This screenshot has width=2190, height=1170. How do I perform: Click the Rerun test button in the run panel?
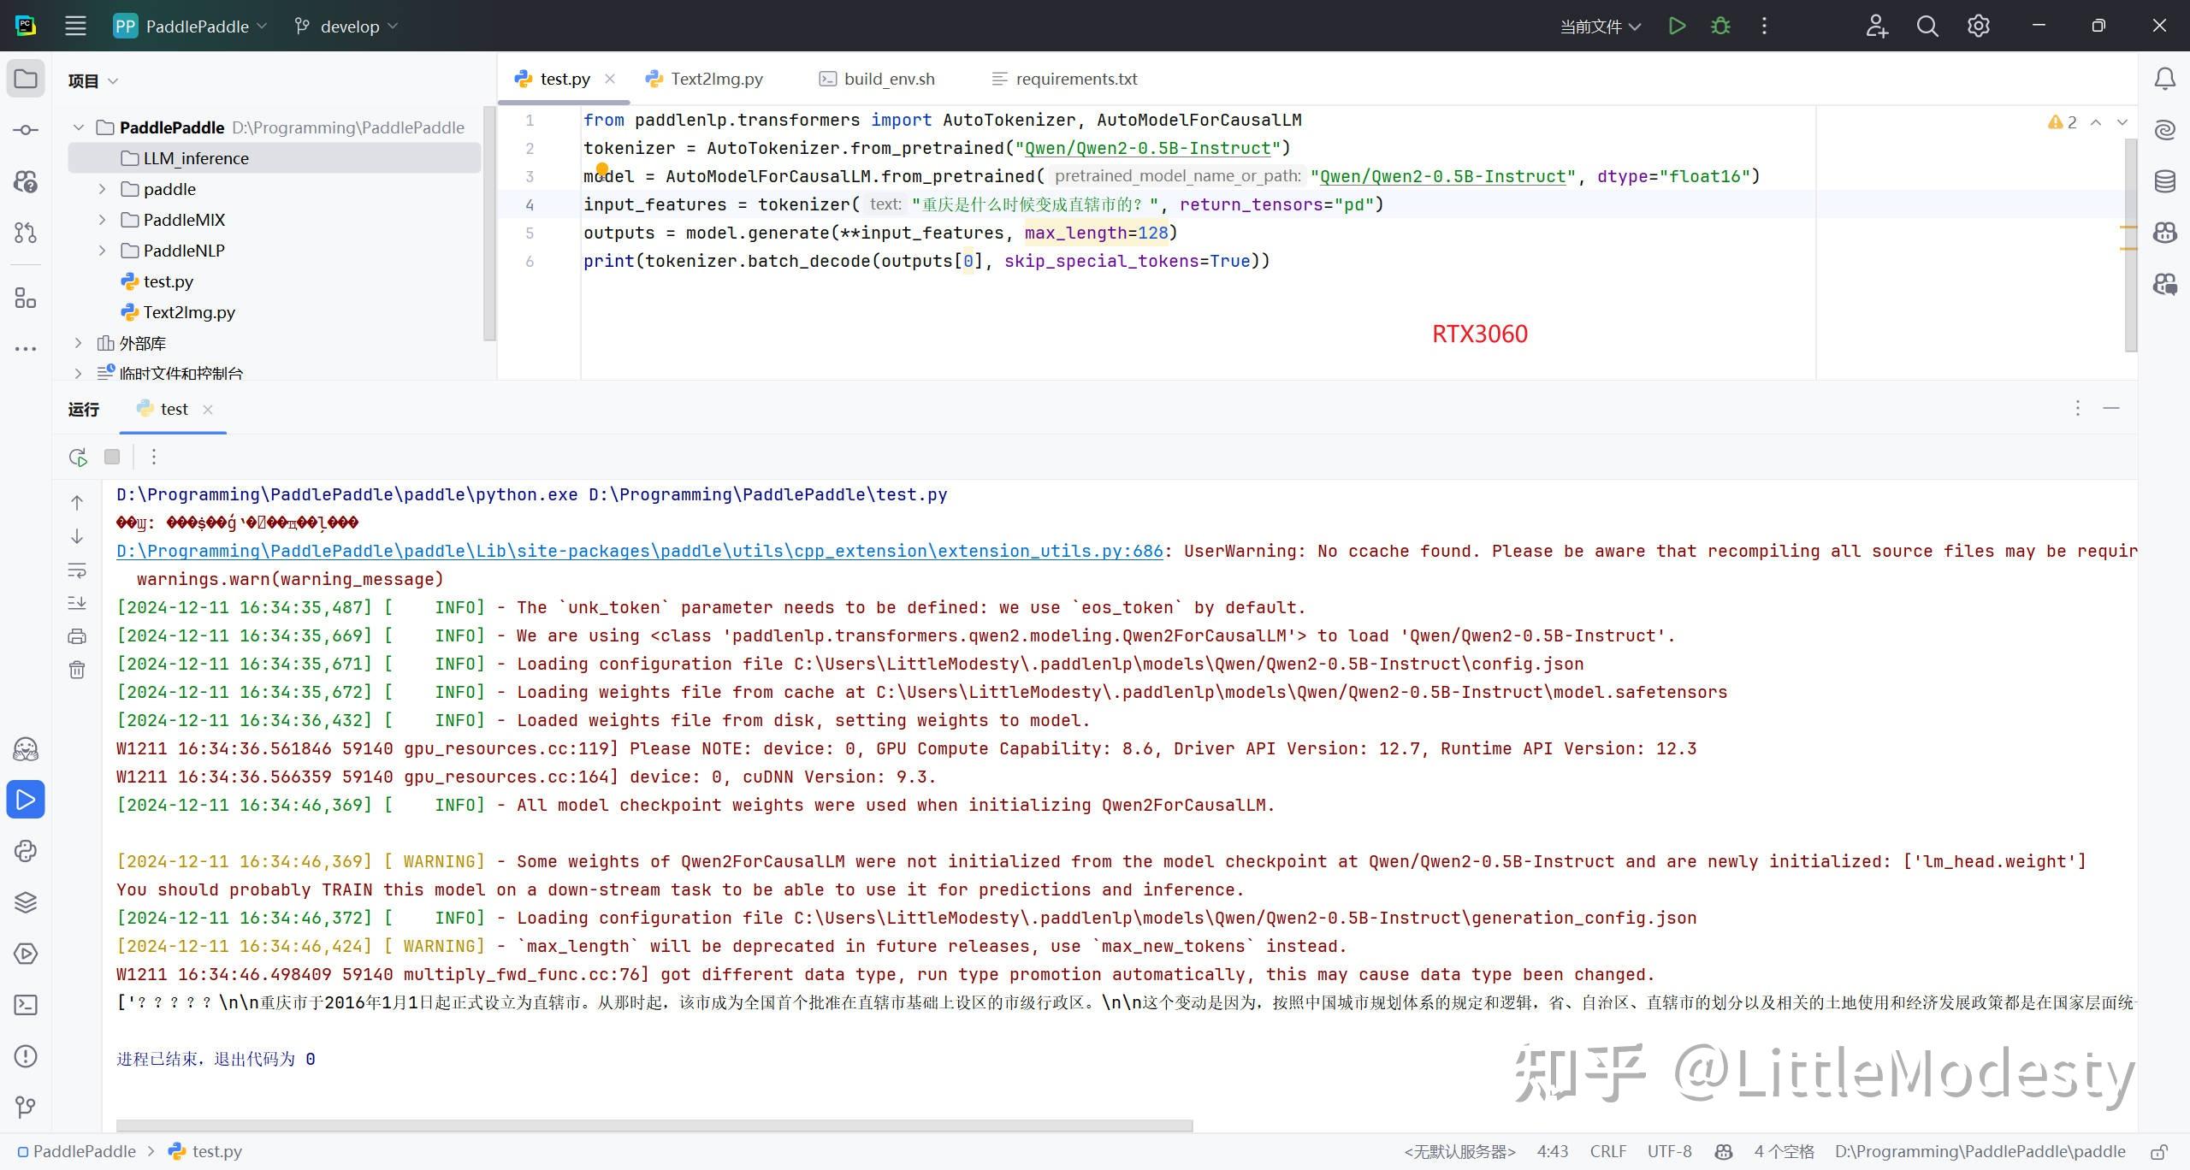(x=78, y=457)
